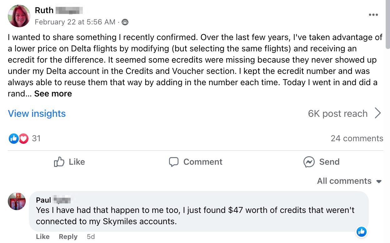The width and height of the screenshot is (390, 243).
Task: Open Ruth's profile from her name
Action: [44, 10]
